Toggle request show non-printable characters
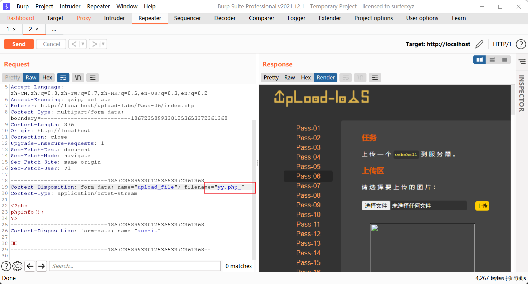528x284 pixels. pyautogui.click(x=78, y=77)
